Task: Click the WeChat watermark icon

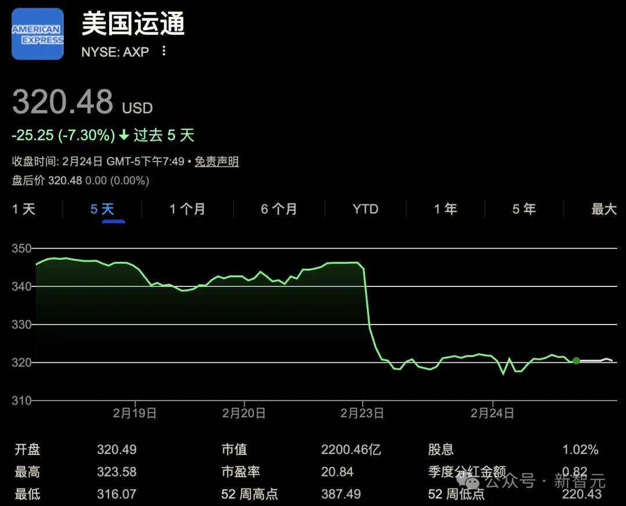Action: pos(469,480)
